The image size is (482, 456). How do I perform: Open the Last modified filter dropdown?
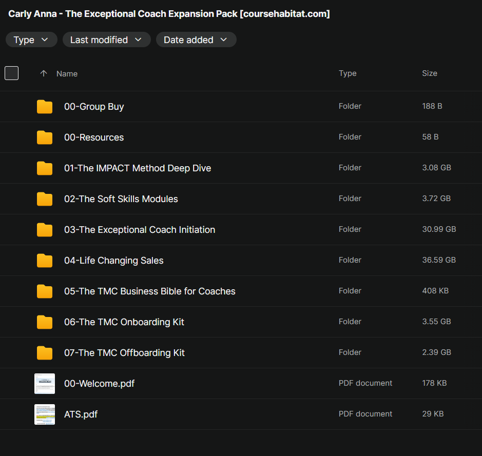[x=106, y=39]
